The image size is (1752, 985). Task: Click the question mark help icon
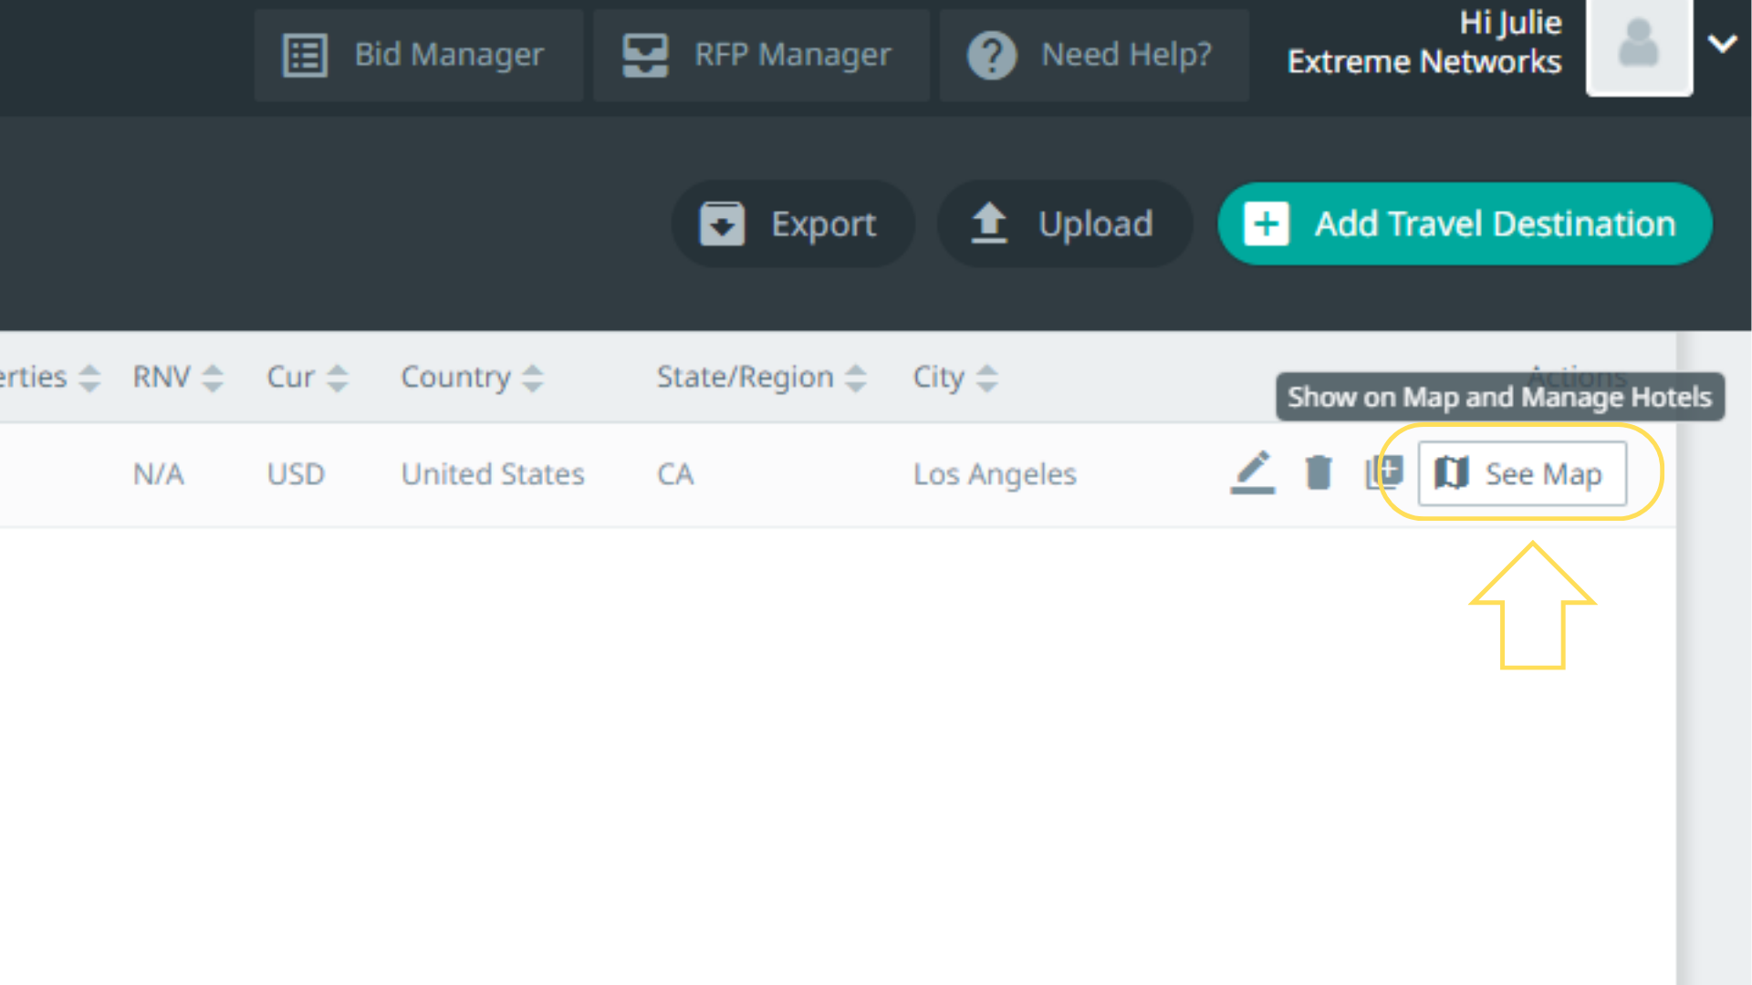click(x=992, y=55)
